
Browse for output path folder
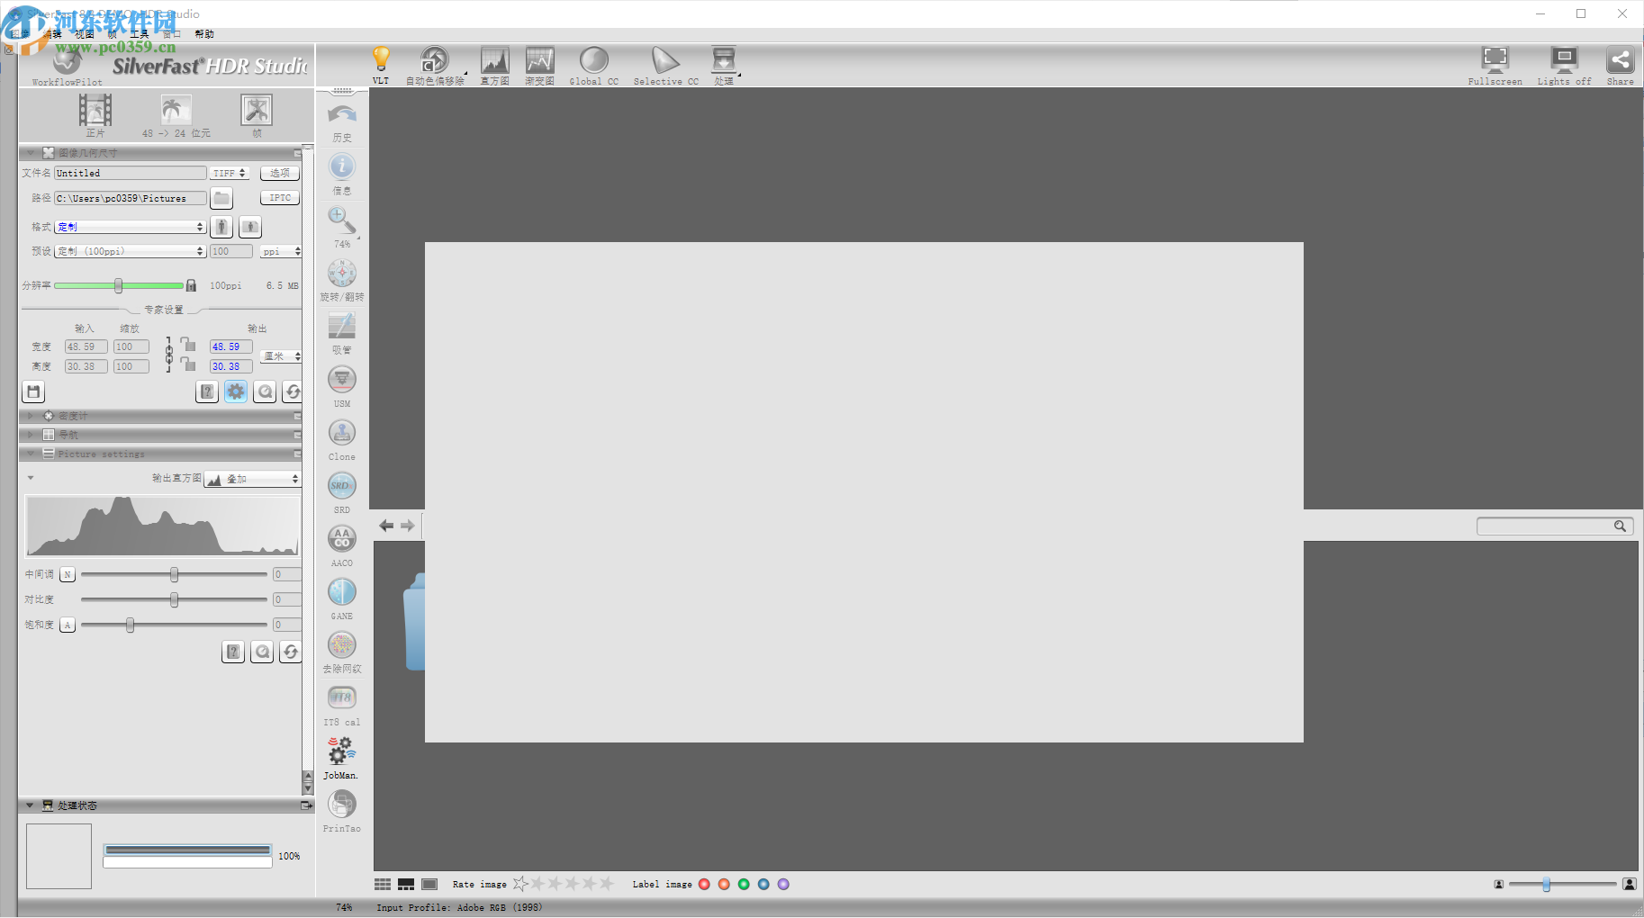point(221,198)
